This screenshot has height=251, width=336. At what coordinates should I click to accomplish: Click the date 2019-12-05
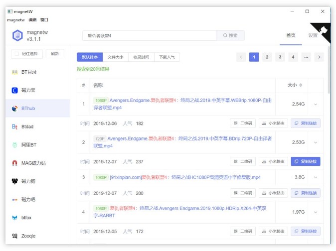(105, 232)
